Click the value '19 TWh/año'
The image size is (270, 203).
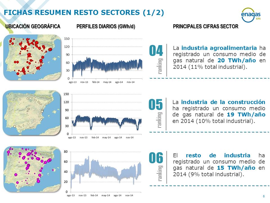[x=246, y=114]
